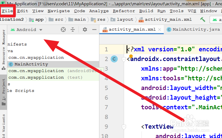Open the Build Variants side panel
The height and width of the screenshot is (138, 222).
[x=4, y=126]
